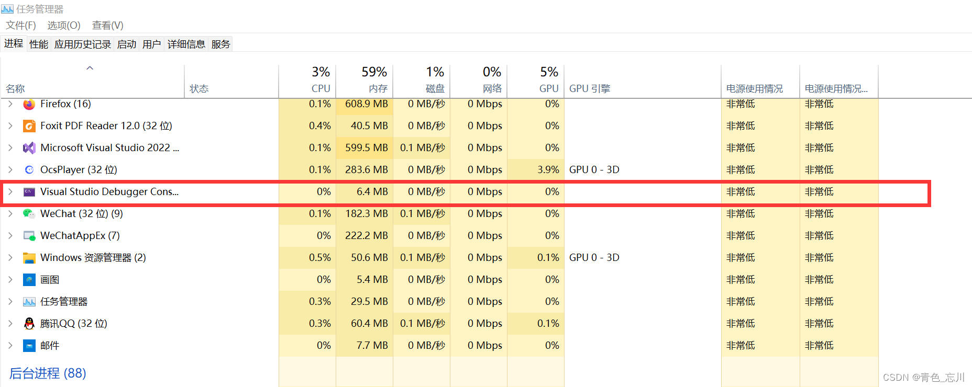Expand the 邮件 process row
This screenshot has width=972, height=387.
(x=10, y=346)
